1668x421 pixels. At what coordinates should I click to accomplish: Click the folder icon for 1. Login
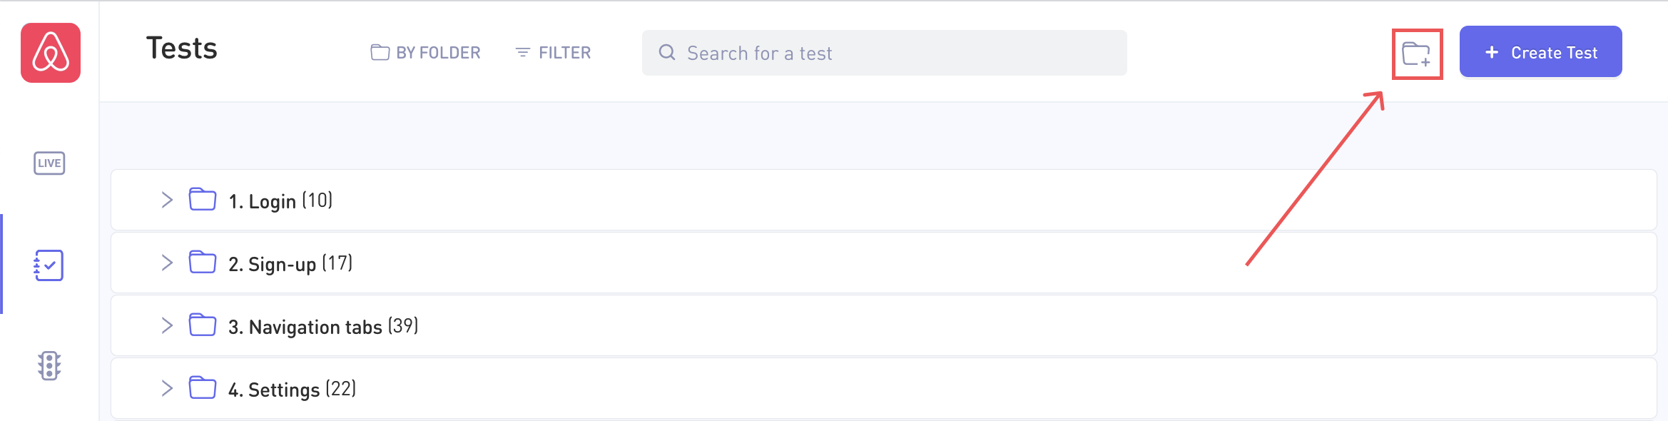click(203, 200)
